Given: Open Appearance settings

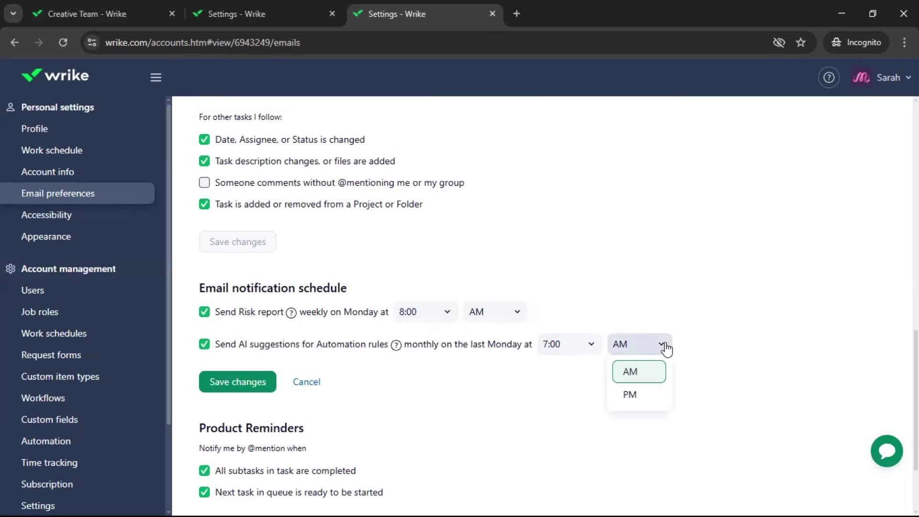Looking at the screenshot, I should (46, 236).
